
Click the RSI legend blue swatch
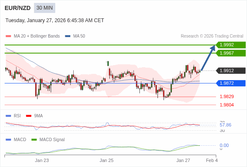pos(8,116)
